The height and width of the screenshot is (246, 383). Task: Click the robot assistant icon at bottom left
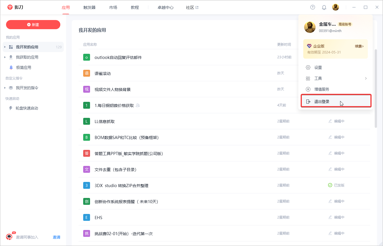click(9, 237)
